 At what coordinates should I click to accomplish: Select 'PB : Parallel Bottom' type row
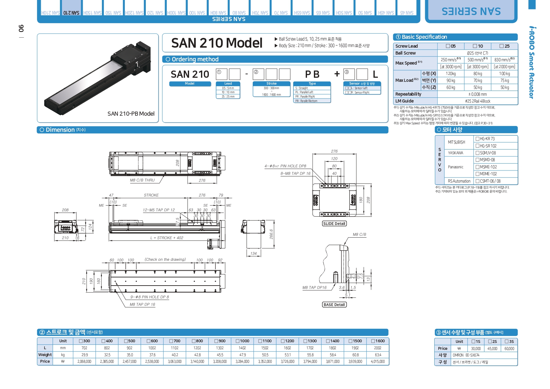[x=312, y=101]
